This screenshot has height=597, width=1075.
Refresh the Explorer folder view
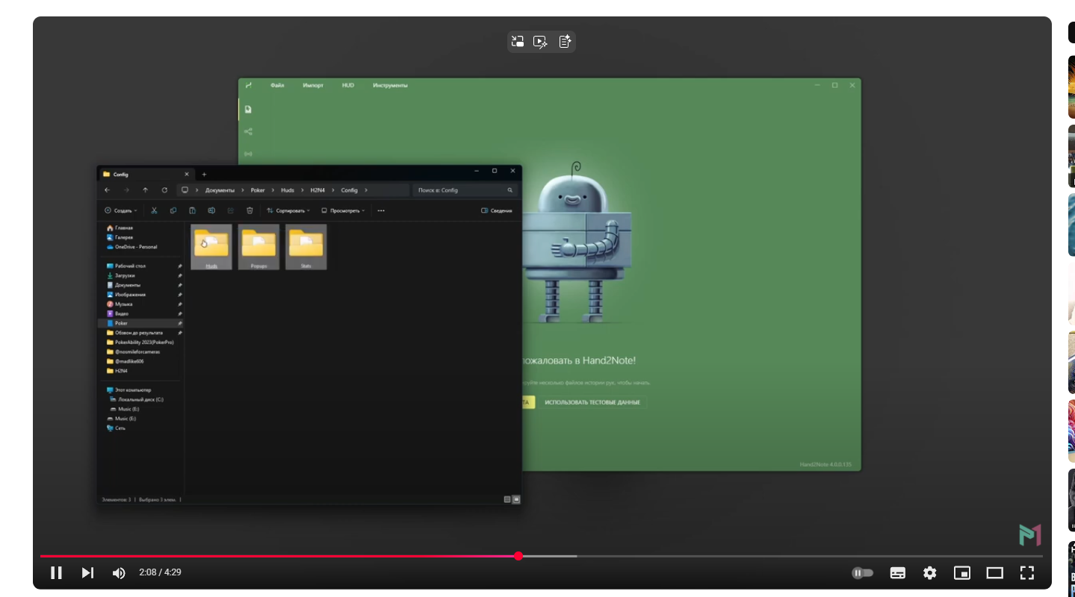pos(164,190)
